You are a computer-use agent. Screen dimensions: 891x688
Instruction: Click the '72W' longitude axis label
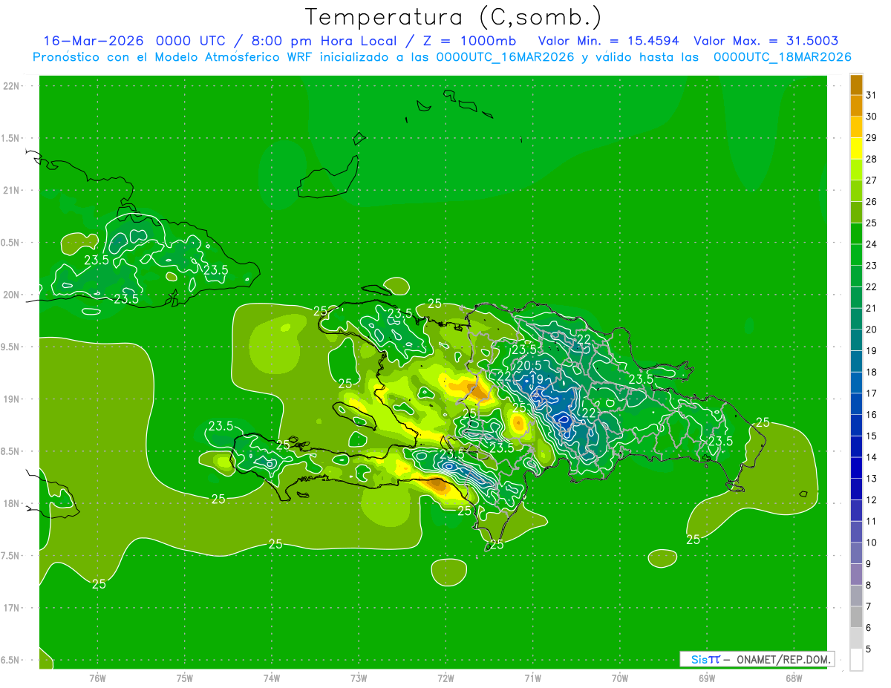[x=446, y=678]
